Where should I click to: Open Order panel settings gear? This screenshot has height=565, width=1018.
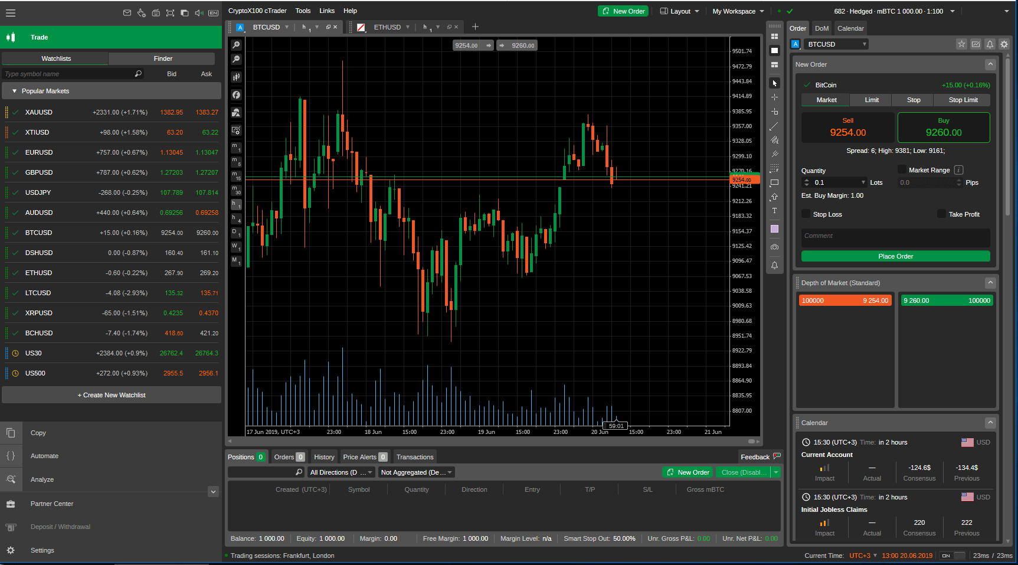click(1004, 44)
